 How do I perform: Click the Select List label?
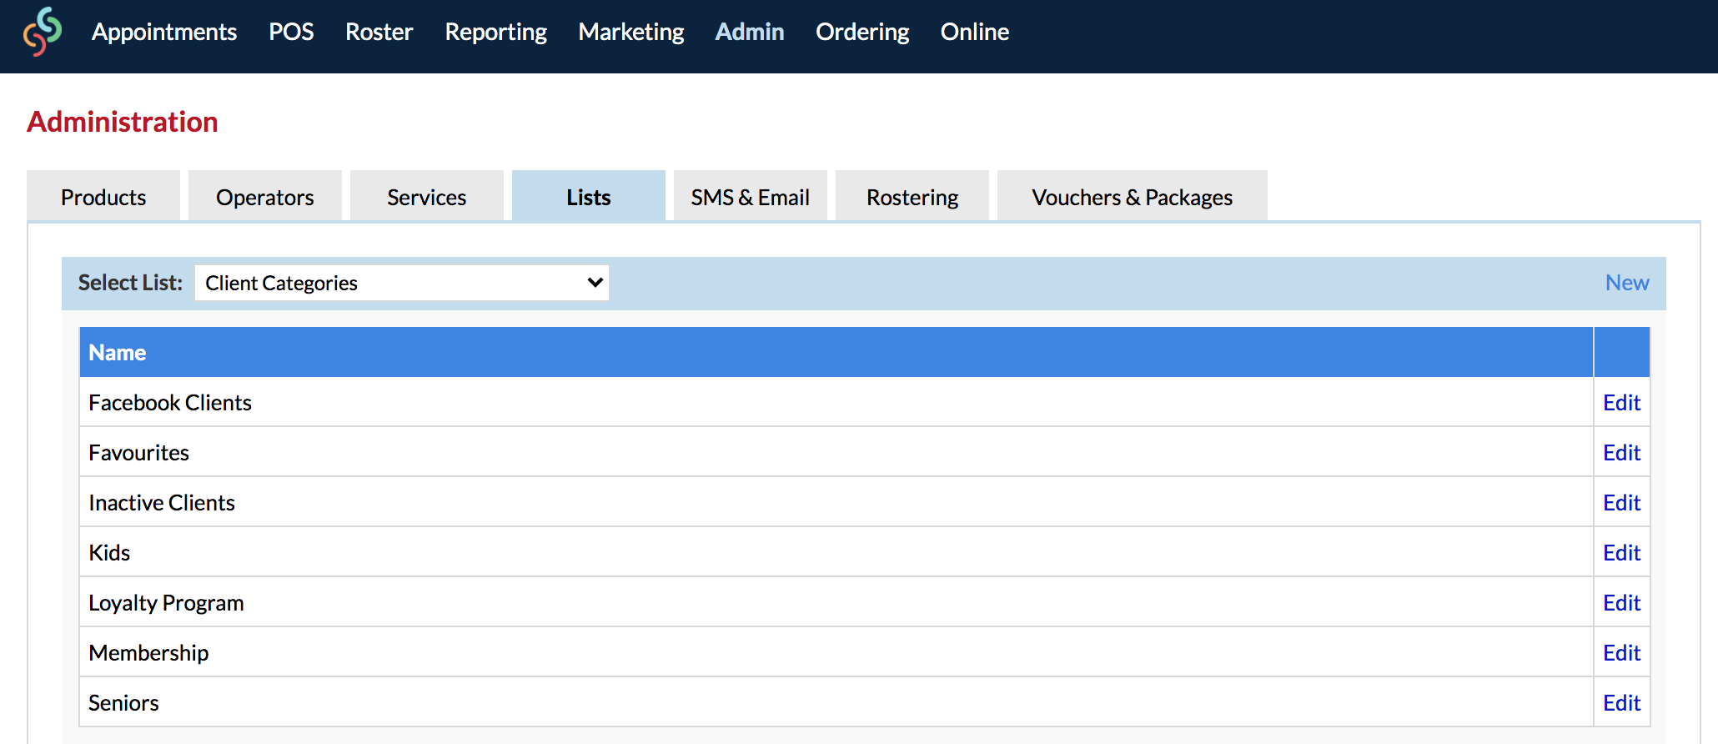130,283
